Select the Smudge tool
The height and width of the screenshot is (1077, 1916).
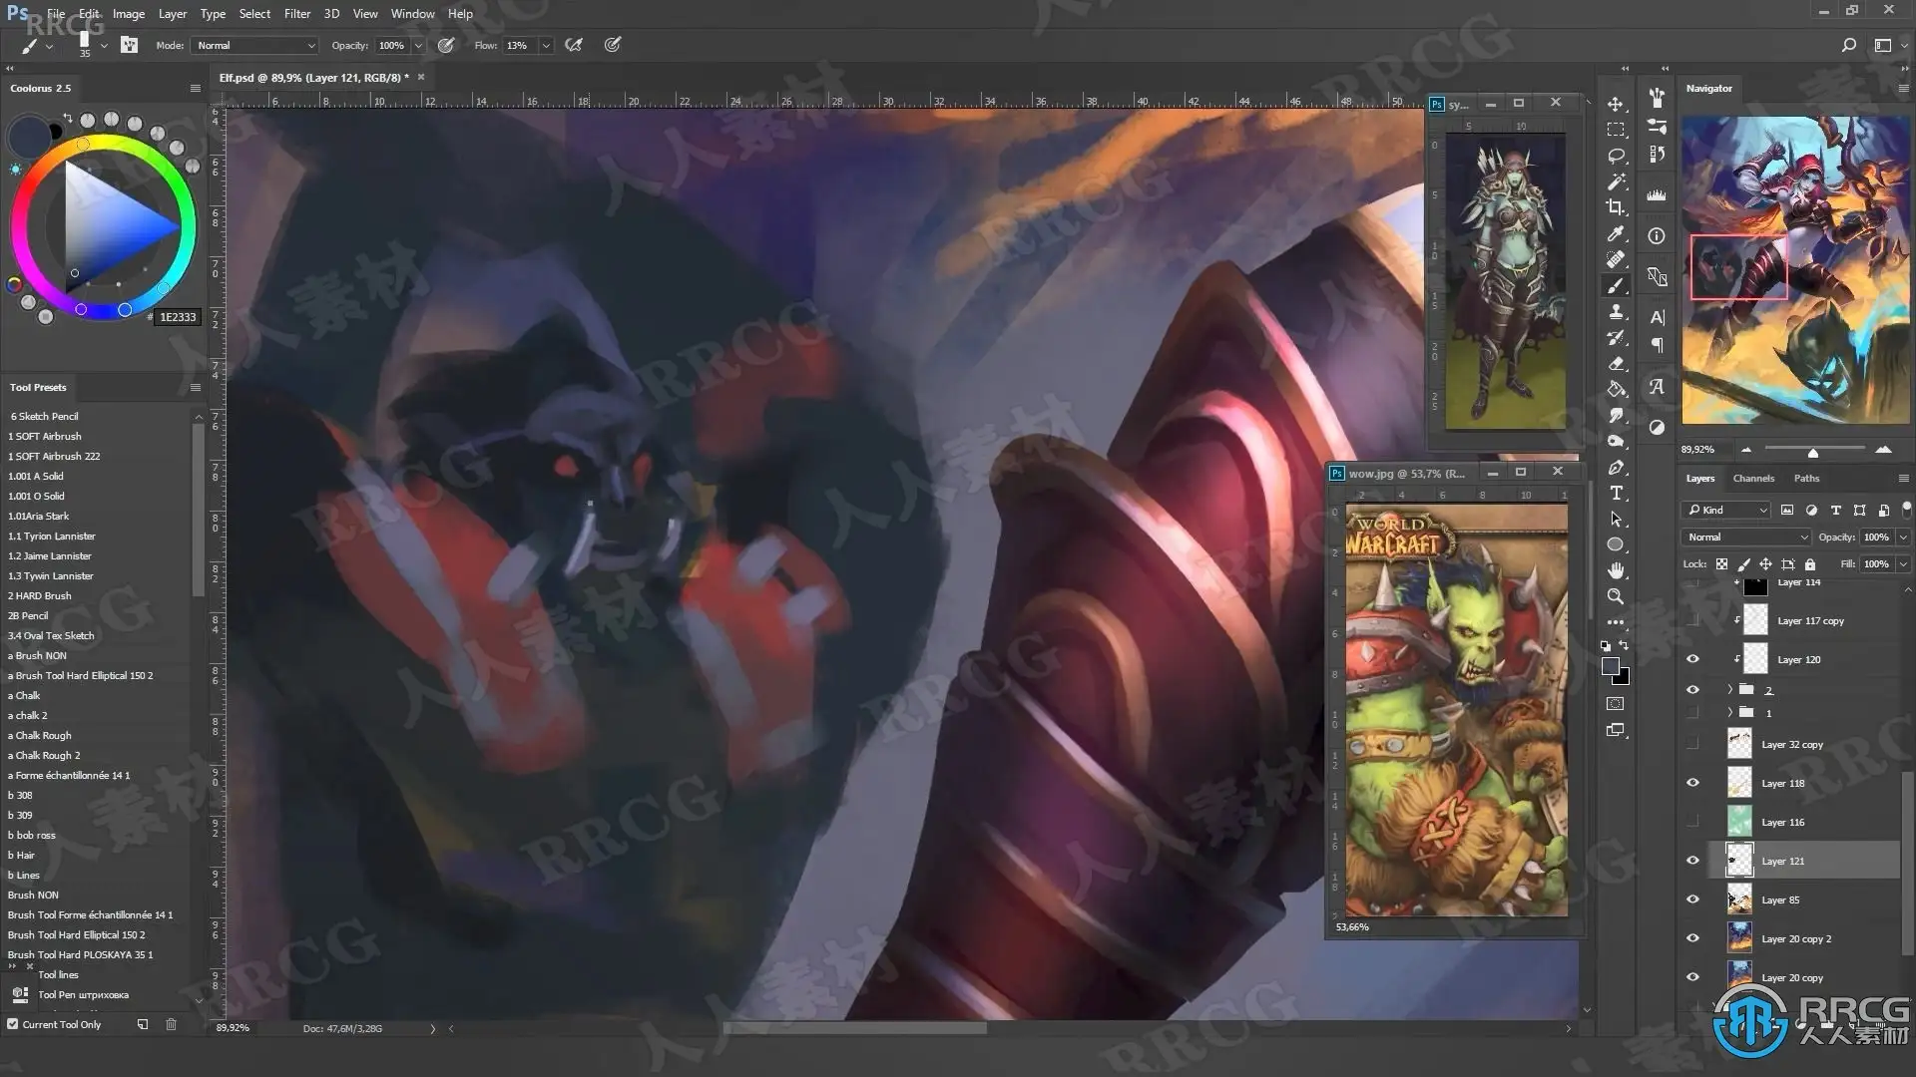[x=1616, y=415]
